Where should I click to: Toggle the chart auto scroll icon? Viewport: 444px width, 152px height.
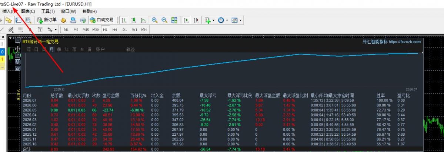click(186, 20)
